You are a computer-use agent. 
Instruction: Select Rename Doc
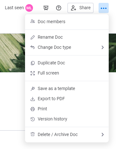pyautogui.click(x=67, y=37)
